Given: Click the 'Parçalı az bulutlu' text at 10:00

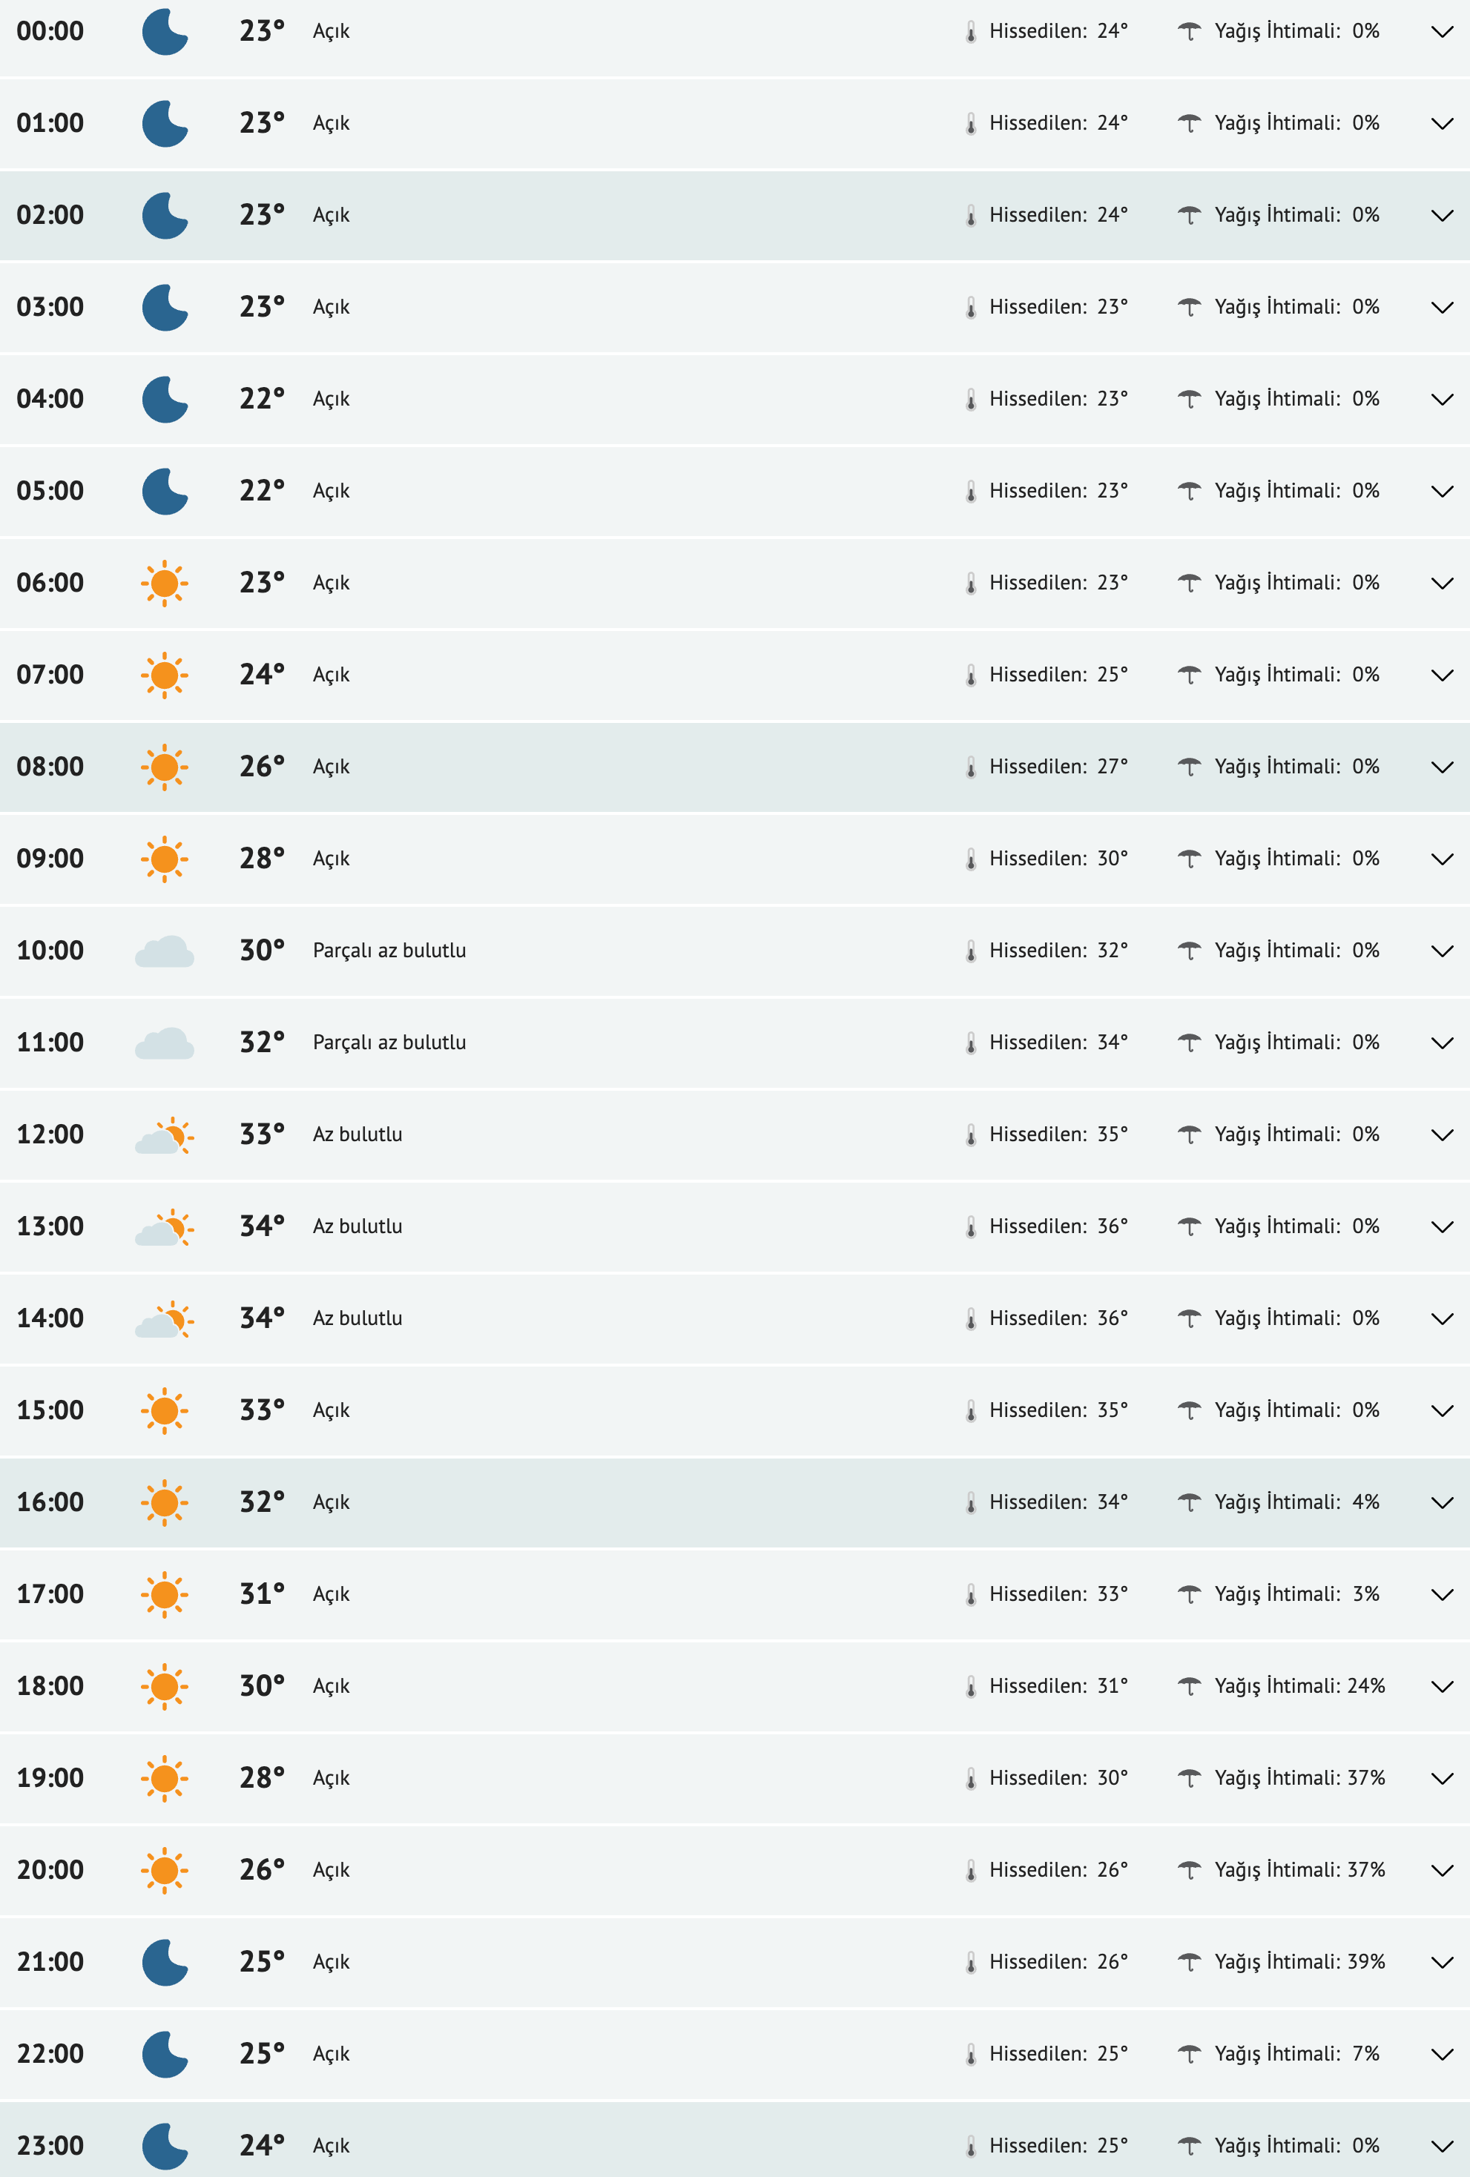Looking at the screenshot, I should [389, 951].
